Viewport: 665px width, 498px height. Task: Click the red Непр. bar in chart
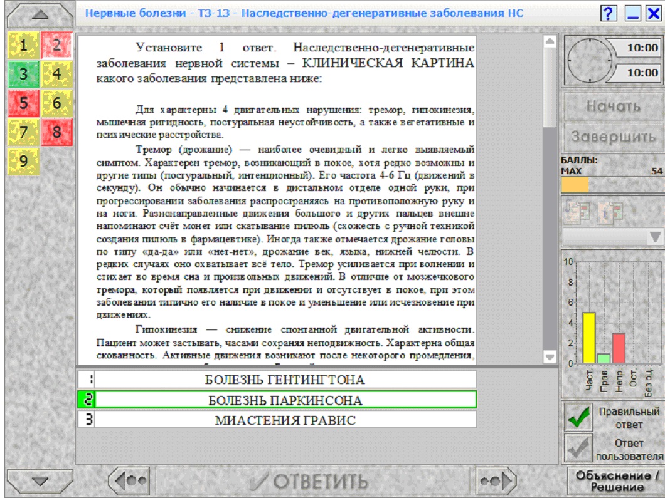(619, 348)
